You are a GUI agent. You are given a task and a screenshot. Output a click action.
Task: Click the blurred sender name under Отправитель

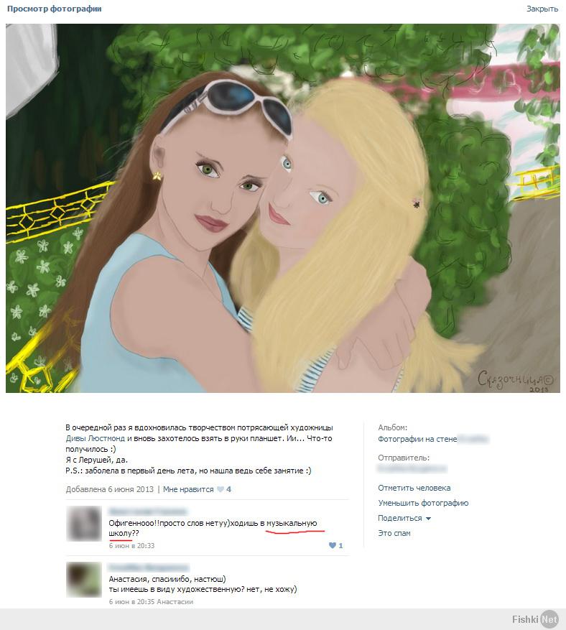412,468
